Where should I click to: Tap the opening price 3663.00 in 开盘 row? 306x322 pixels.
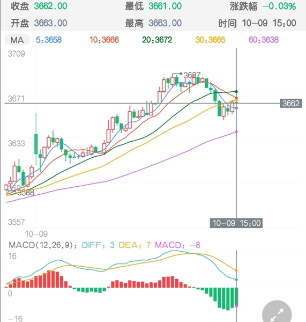(x=50, y=23)
